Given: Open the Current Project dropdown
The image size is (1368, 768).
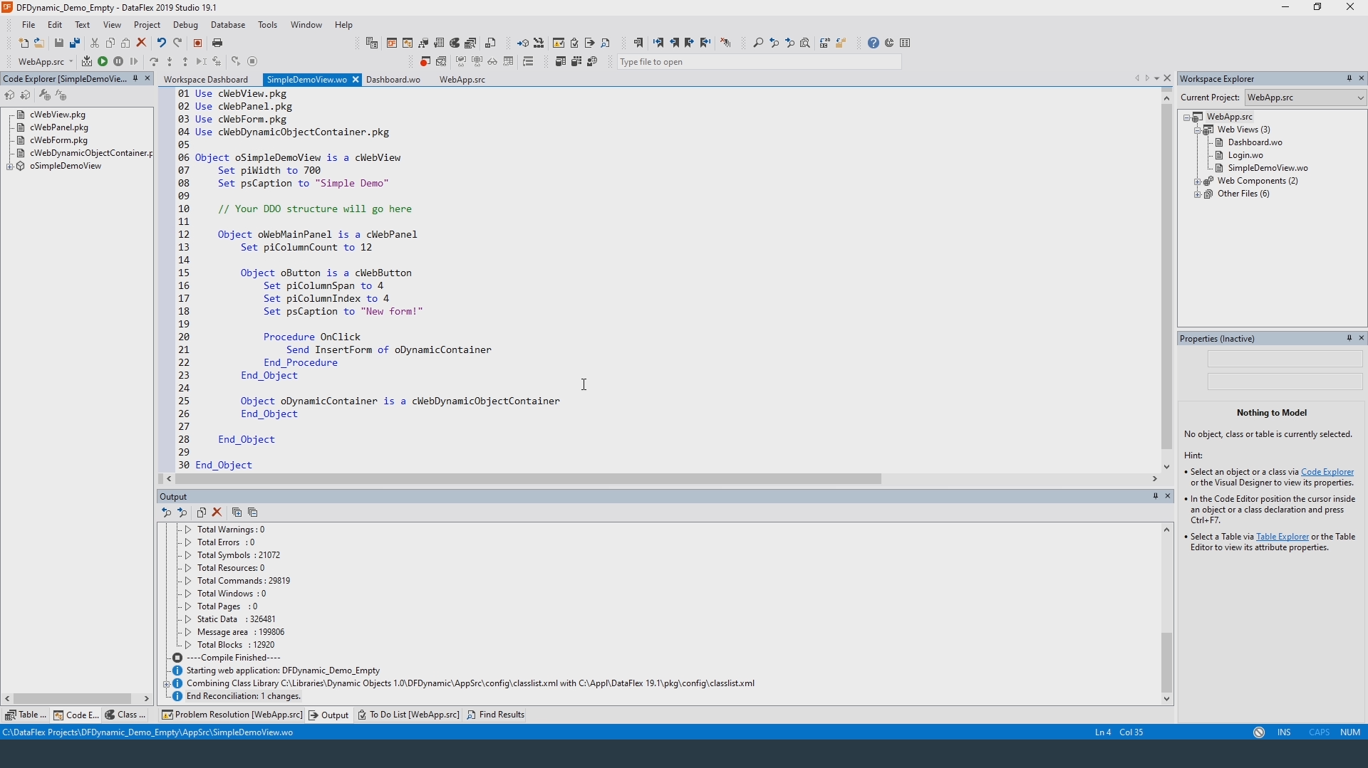Looking at the screenshot, I should click(x=1360, y=98).
